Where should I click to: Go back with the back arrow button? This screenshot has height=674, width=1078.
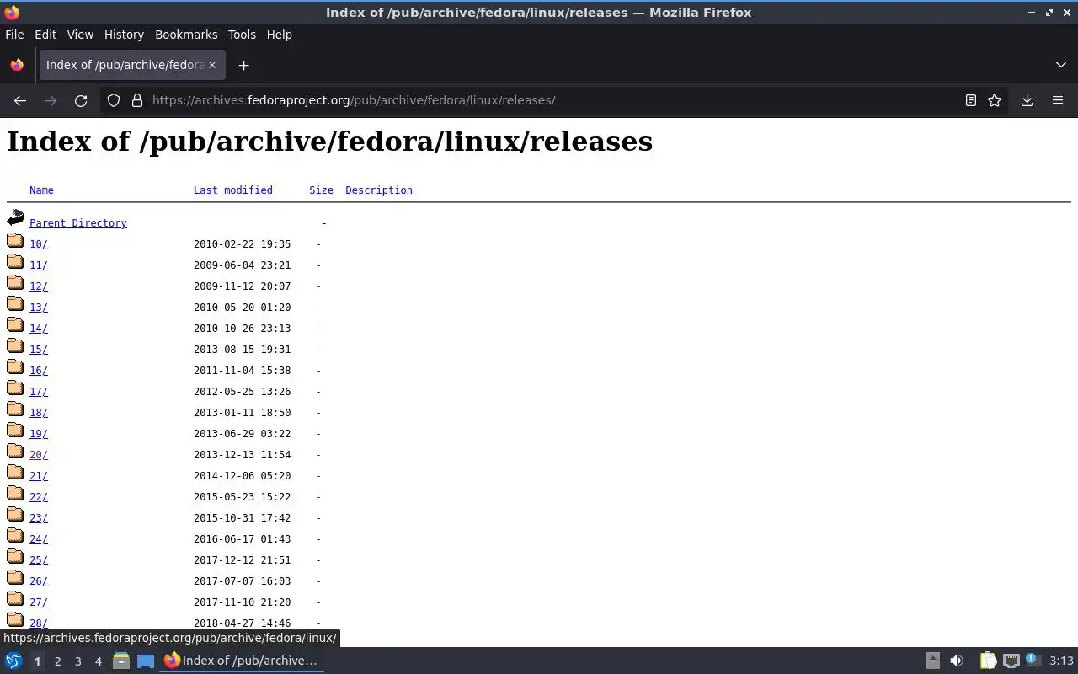click(20, 100)
